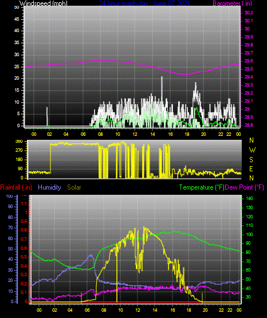Click the 16 hour label under temperature chart
The width and height of the screenshot is (267, 318).
pos(172,310)
